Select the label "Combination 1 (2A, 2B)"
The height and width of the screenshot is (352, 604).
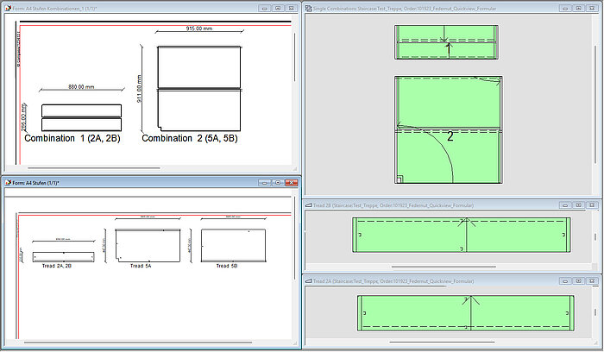click(72, 138)
